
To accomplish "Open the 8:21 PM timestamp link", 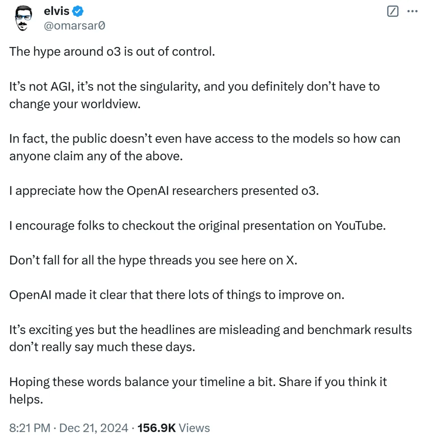I will pyautogui.click(x=30, y=428).
